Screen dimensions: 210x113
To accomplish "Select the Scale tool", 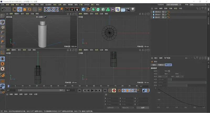I will click(x=25, y=9).
